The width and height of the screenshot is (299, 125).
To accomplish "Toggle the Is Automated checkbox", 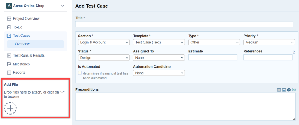I will (80, 73).
